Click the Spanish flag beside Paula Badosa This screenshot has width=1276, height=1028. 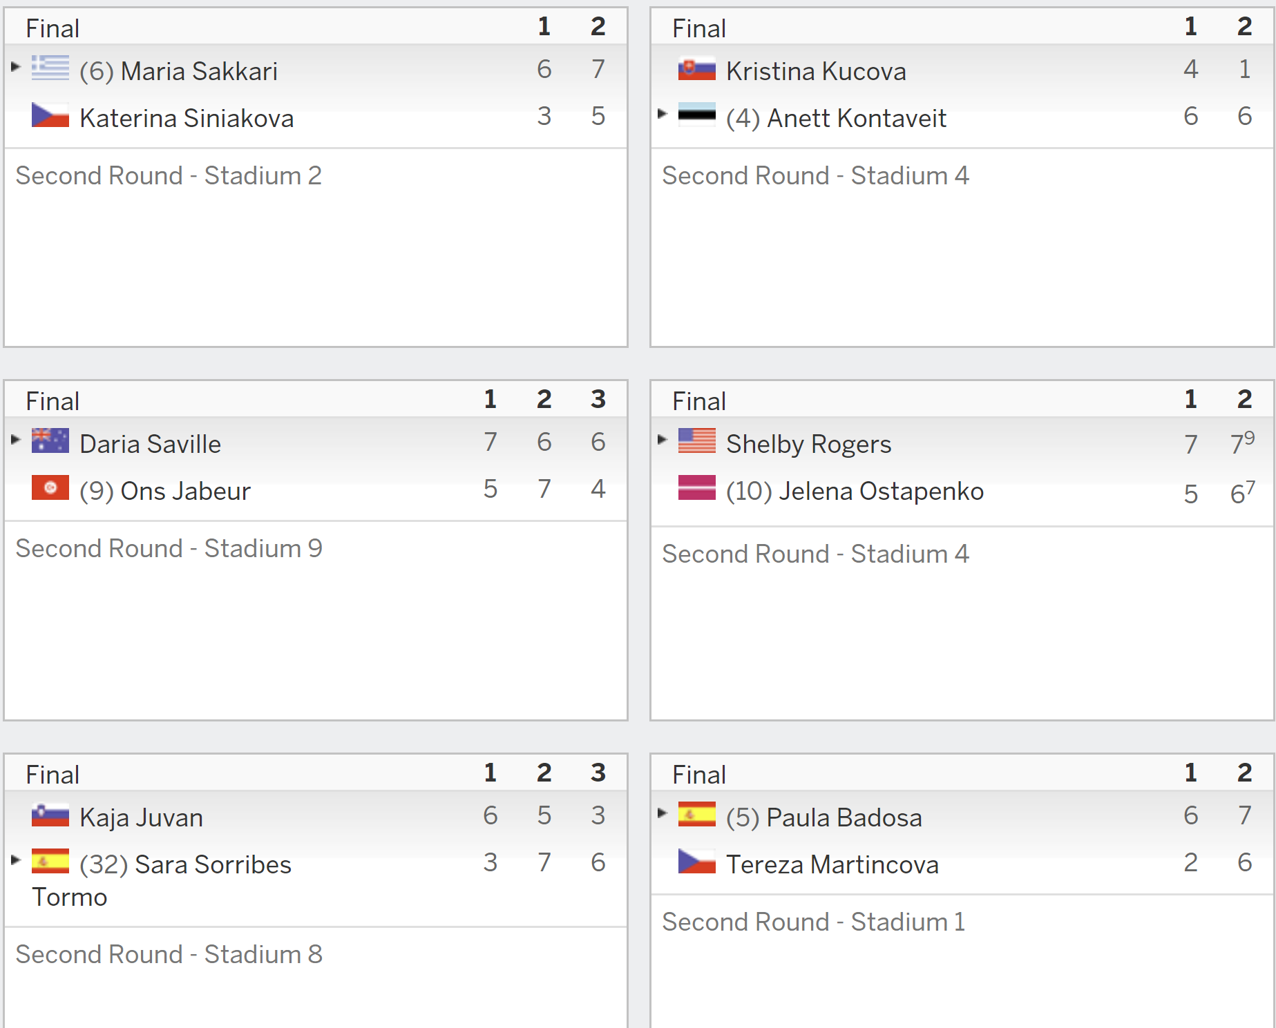[696, 814]
